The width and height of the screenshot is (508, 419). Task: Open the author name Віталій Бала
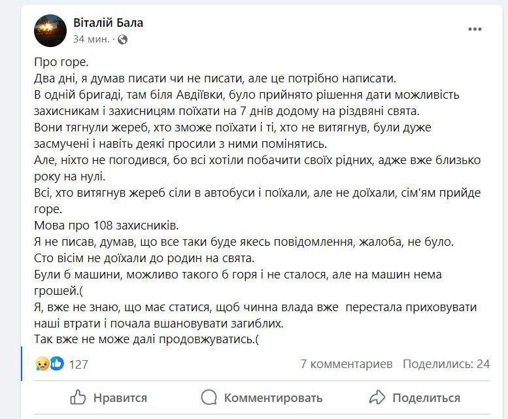(x=109, y=23)
